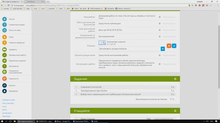Open the ТОПы star icon
The width and height of the screenshot is (220, 123).
(4, 37)
